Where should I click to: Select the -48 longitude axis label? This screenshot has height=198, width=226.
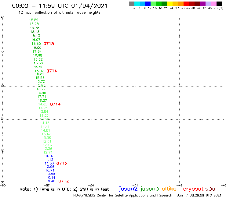click(180, 186)
